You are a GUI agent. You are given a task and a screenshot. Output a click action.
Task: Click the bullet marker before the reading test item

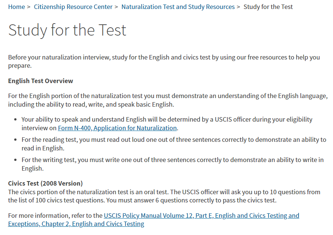click(x=15, y=140)
